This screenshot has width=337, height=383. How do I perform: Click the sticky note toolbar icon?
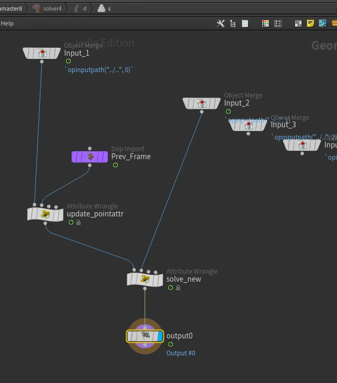(311, 23)
